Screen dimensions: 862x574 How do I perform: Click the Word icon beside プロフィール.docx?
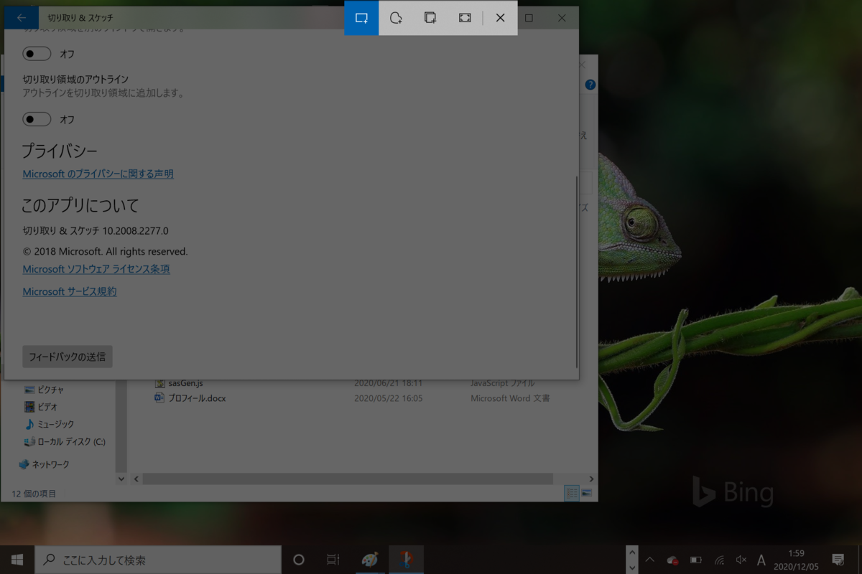click(159, 398)
